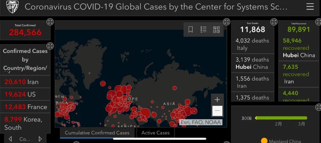Screen dimensions: 321x143
Task: Expand the Total Confirmed panel
Action: (50, 22)
